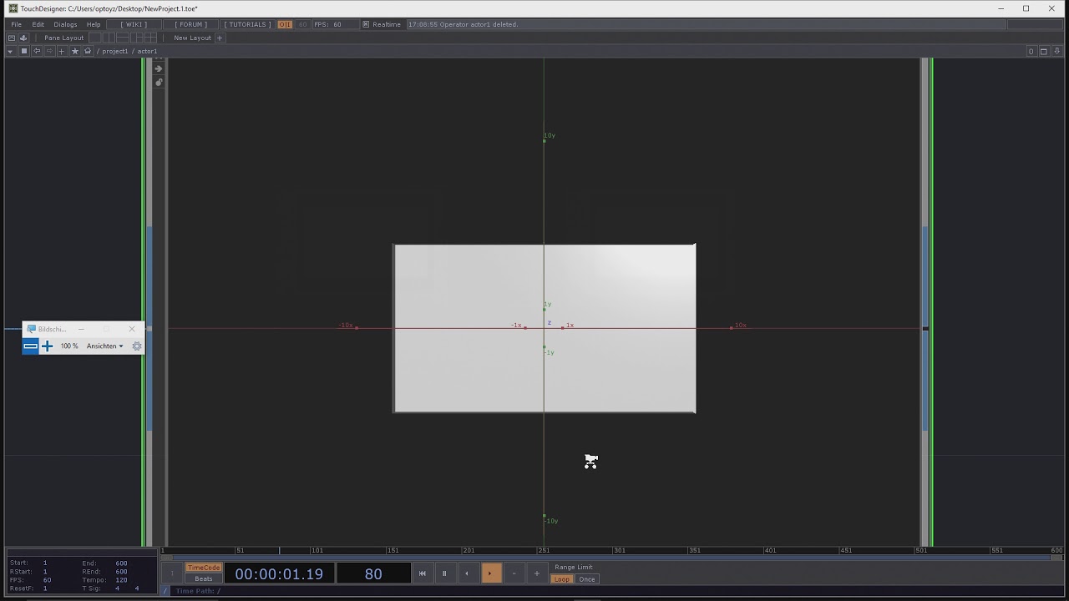Open magnifier settings gear icon
1069x601 pixels.
(137, 346)
